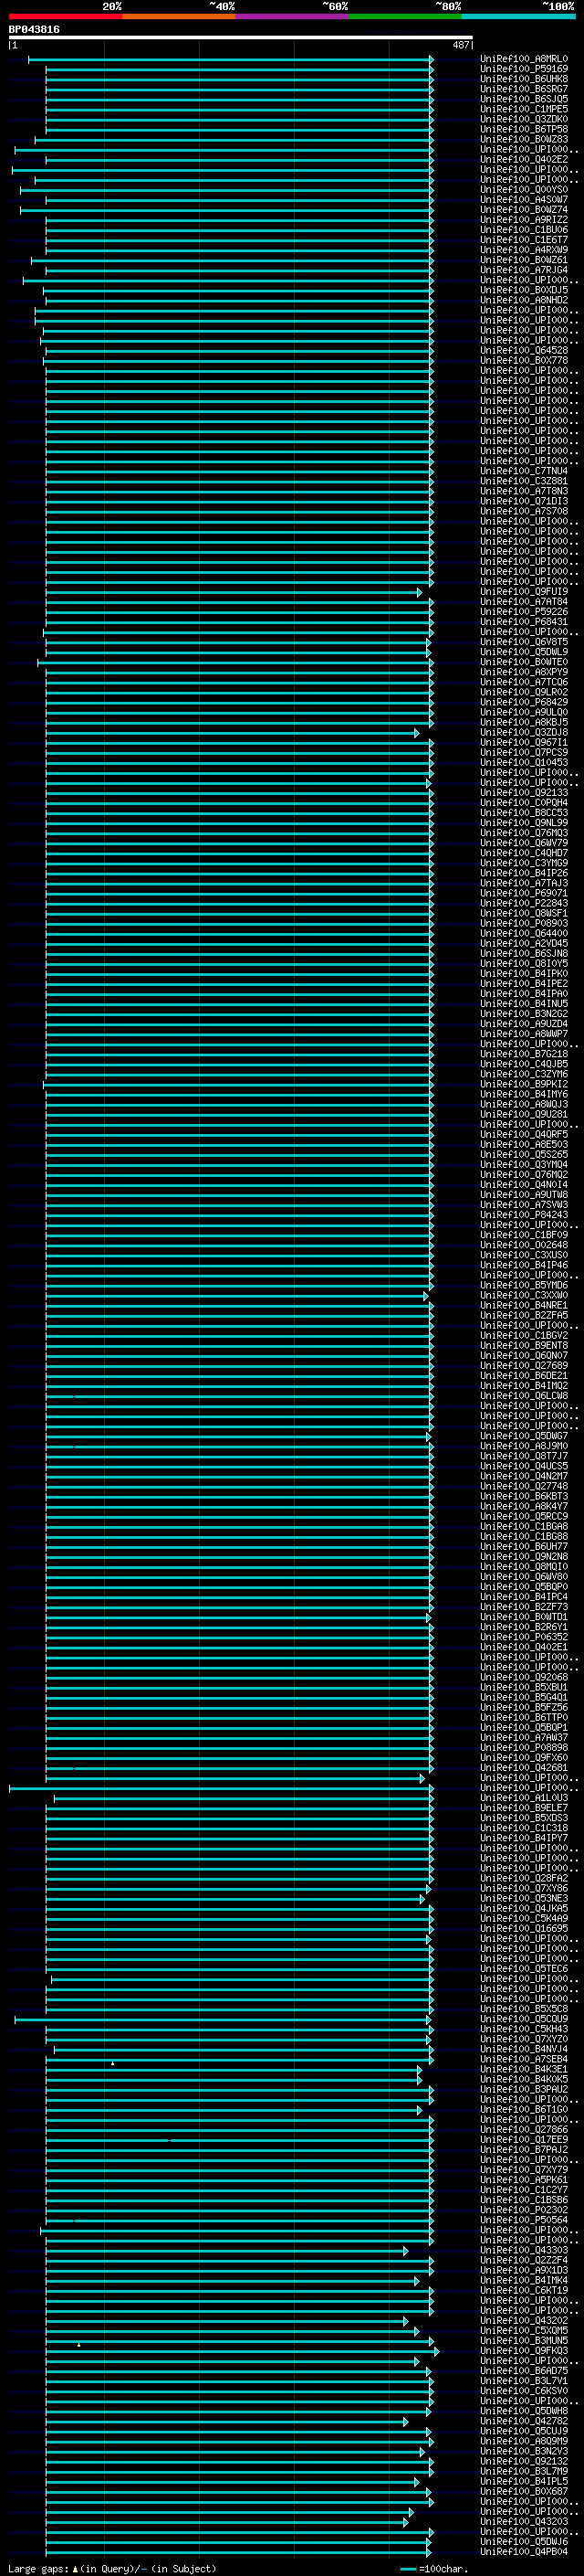Click the UniRef100_A9X1D3 label
Viewport: 584px width, 2576px height.
click(523, 2270)
